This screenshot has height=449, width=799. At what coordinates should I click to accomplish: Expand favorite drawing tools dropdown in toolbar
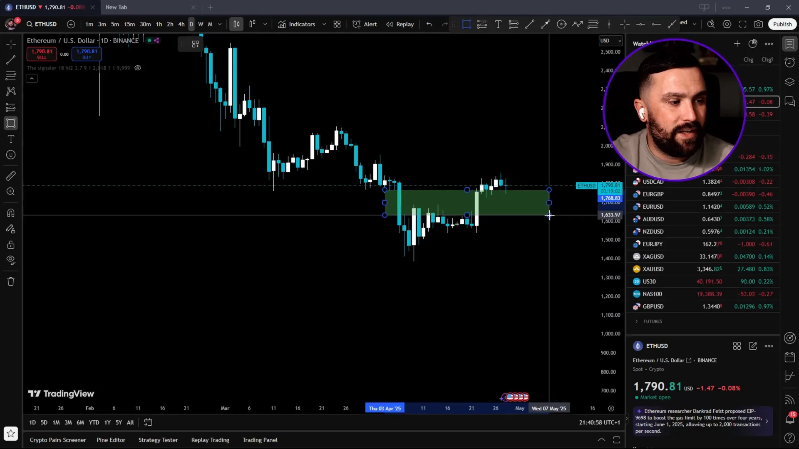(694, 24)
